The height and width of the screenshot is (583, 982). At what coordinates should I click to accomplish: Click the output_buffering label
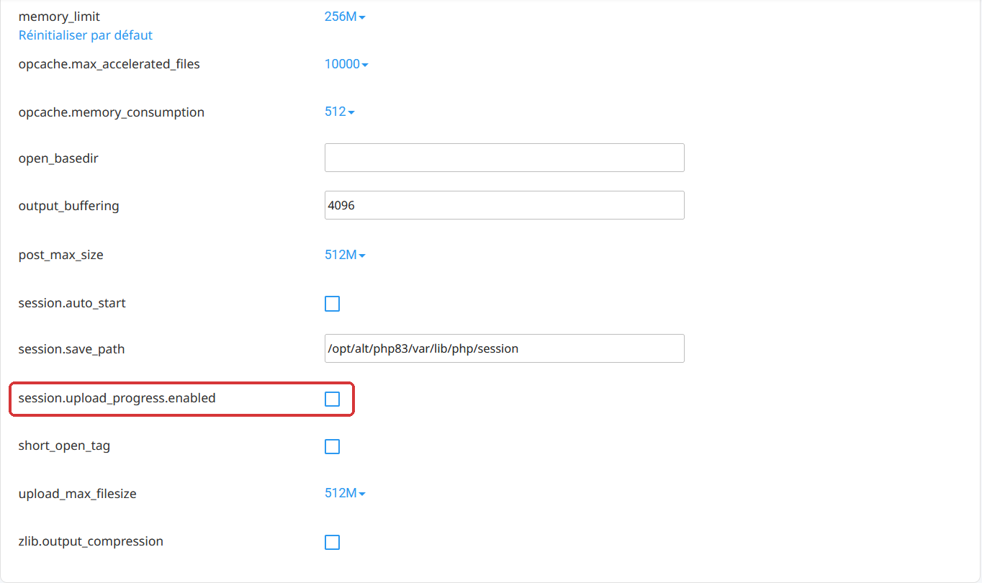69,206
